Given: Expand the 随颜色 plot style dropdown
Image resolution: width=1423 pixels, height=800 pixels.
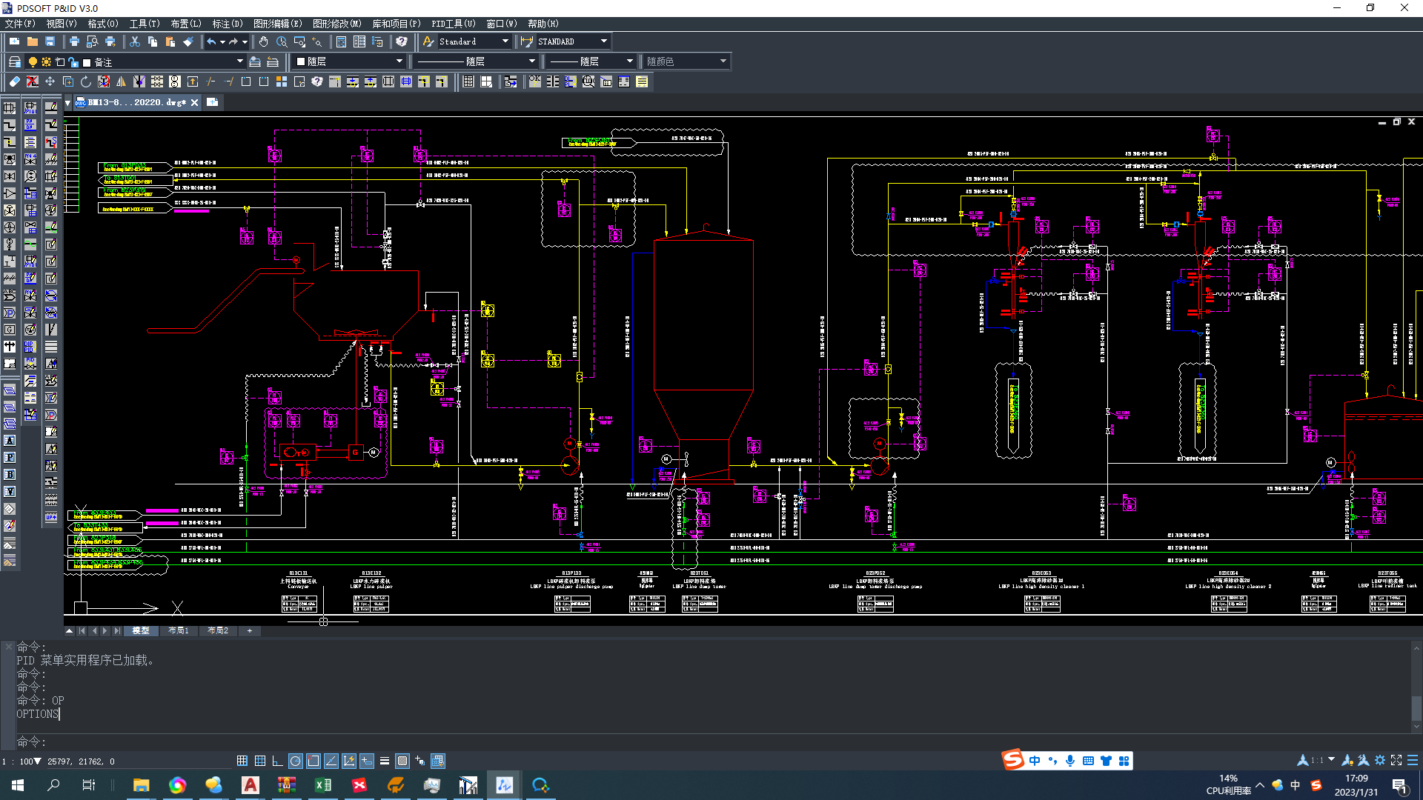Looking at the screenshot, I should [723, 61].
